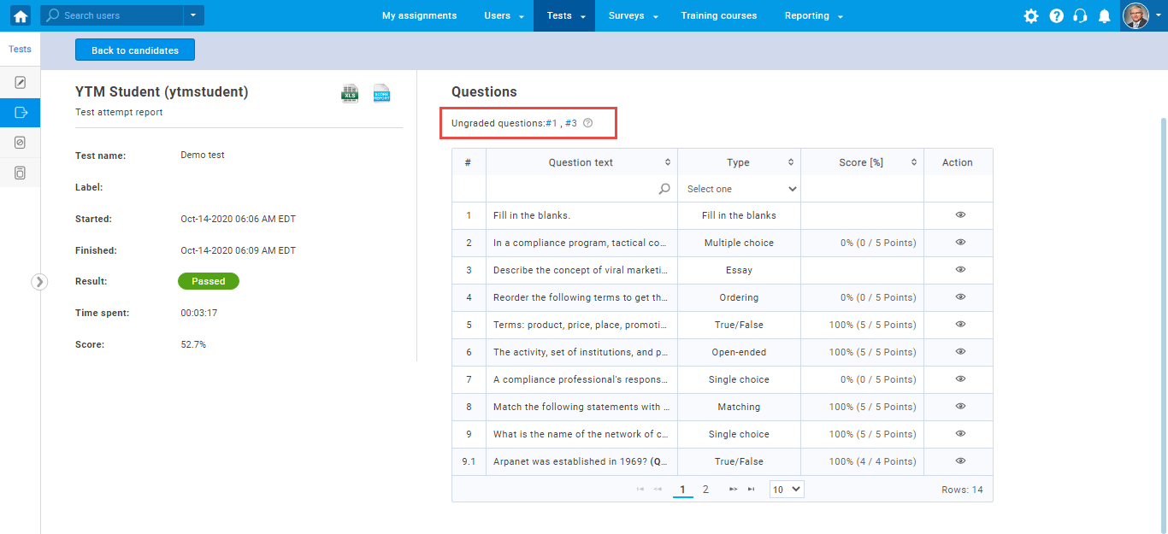View details of the Matching question
1168x534 pixels.
pos(960,407)
